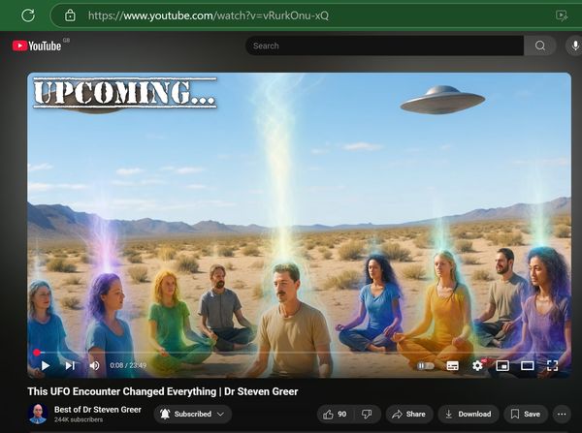The image size is (582, 433).
Task: Go to YouTube home via the logo
Action: [37, 46]
